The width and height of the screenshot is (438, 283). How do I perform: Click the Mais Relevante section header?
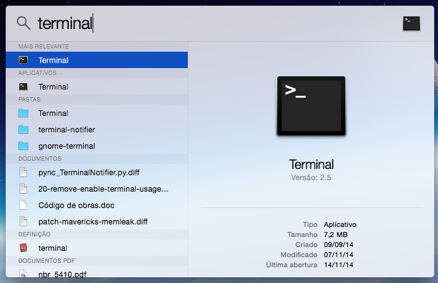43,47
